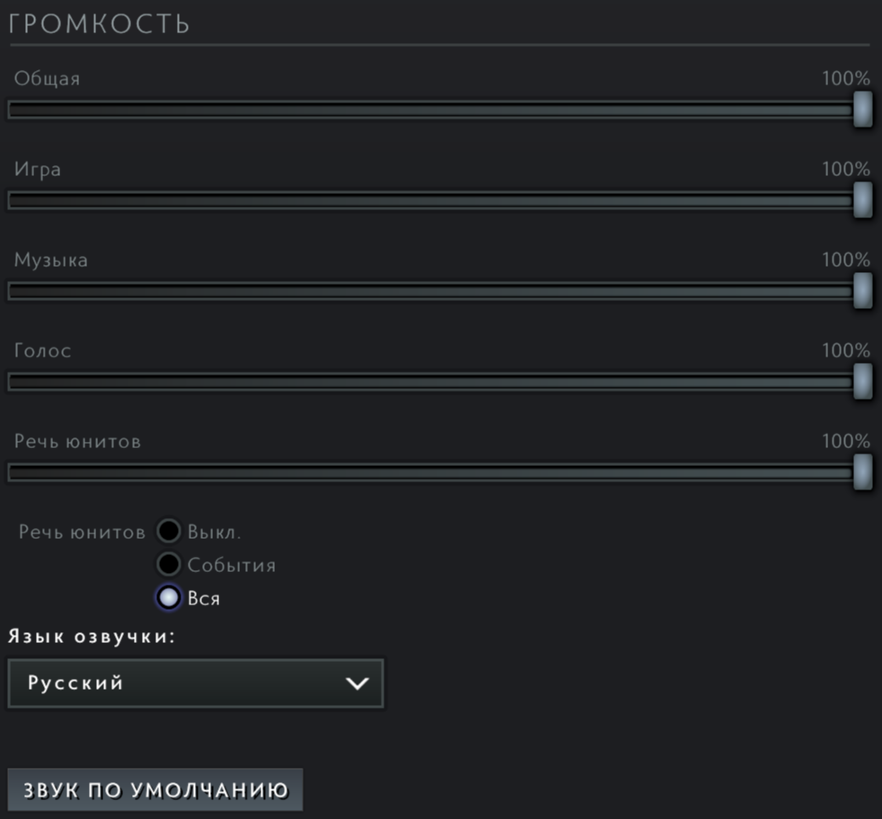Viewport: 882px width, 819px height.
Task: Click the Выкл. option label text
Action: (x=215, y=533)
